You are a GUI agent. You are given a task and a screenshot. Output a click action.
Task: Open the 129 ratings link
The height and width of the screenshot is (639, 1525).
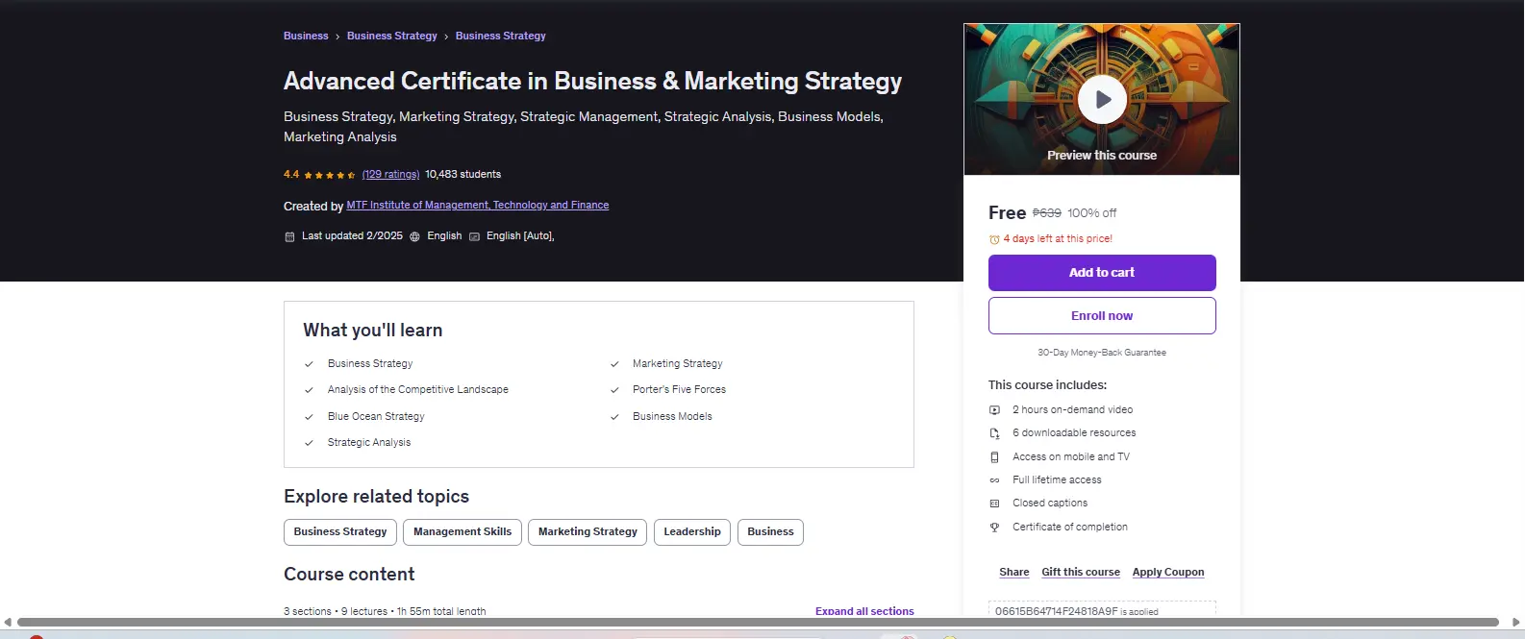390,175
